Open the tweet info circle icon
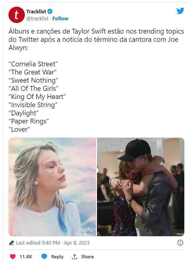The image size is (190, 261). (180, 243)
